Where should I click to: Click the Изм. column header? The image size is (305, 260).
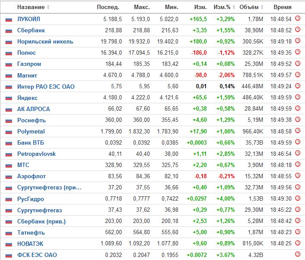[x=200, y=7]
